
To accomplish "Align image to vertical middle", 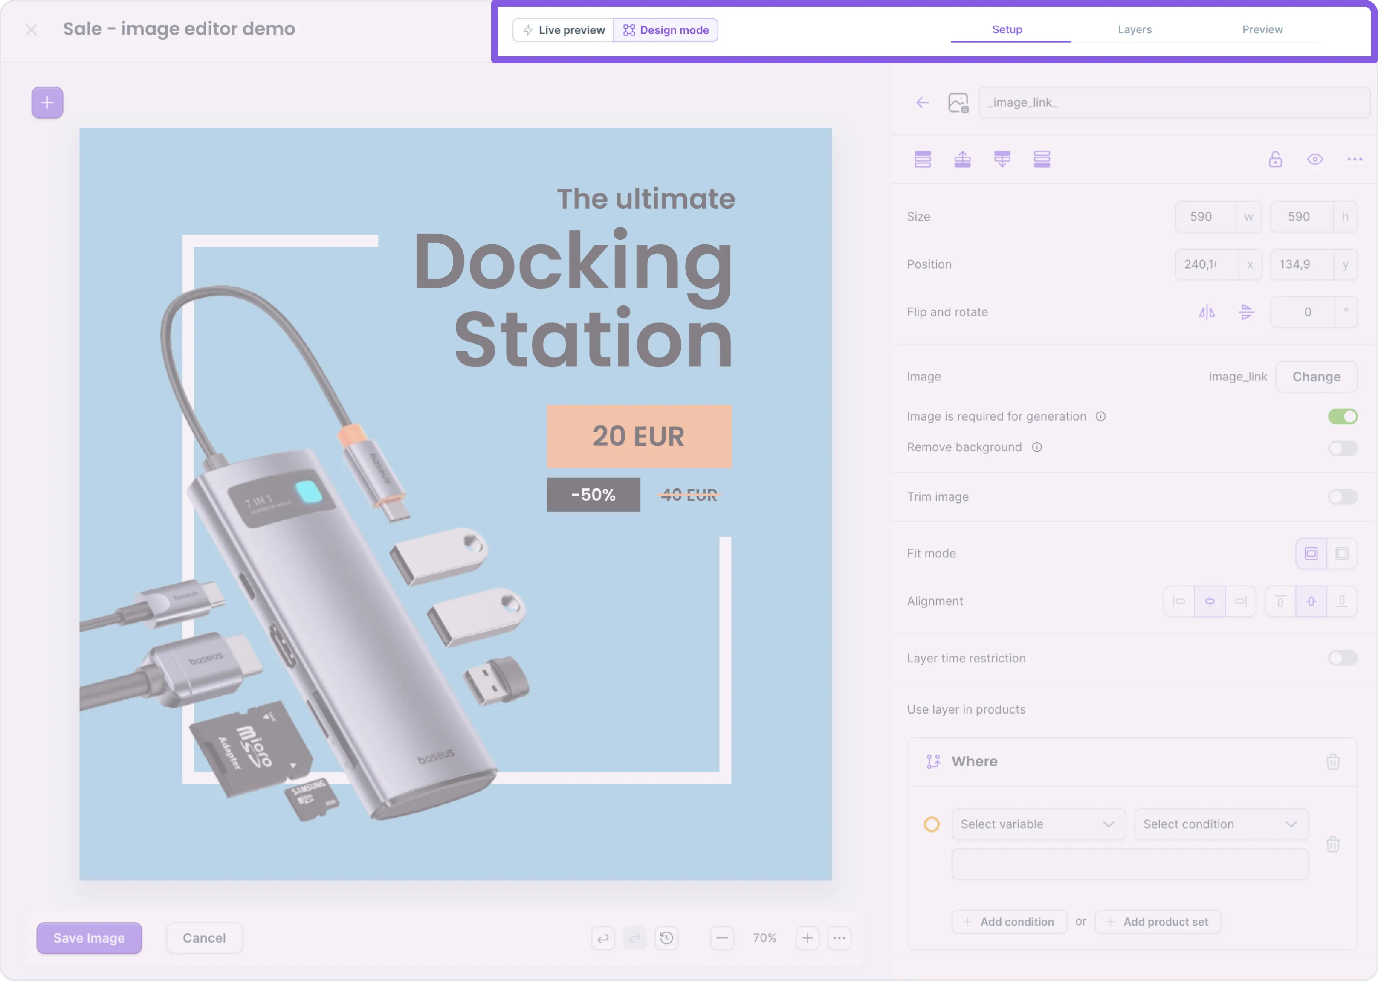I will [1311, 601].
